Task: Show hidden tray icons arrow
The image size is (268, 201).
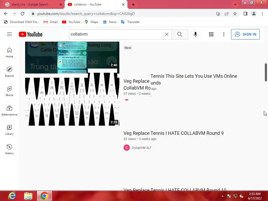Action: (x=222, y=196)
